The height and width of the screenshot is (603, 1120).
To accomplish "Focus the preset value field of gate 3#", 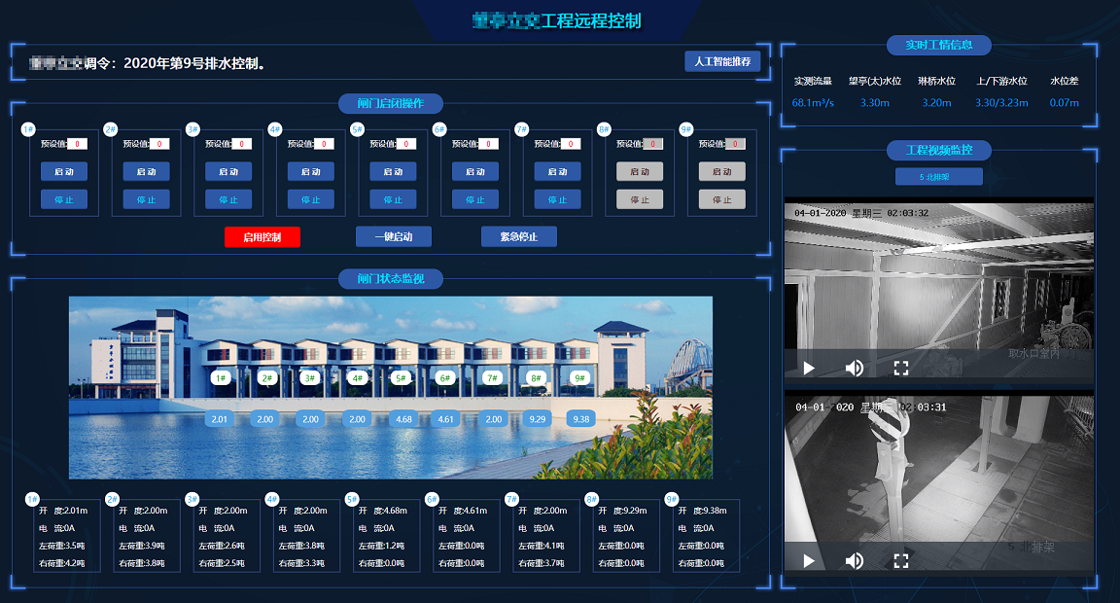I will (241, 144).
